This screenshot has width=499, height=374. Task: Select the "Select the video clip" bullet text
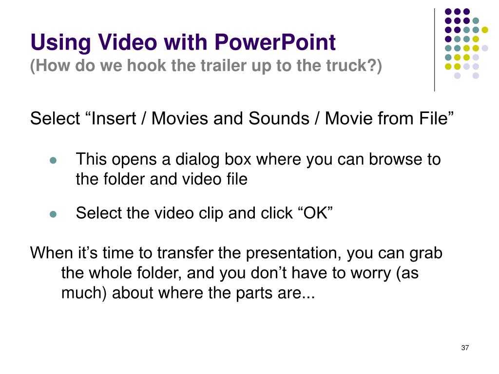point(204,213)
